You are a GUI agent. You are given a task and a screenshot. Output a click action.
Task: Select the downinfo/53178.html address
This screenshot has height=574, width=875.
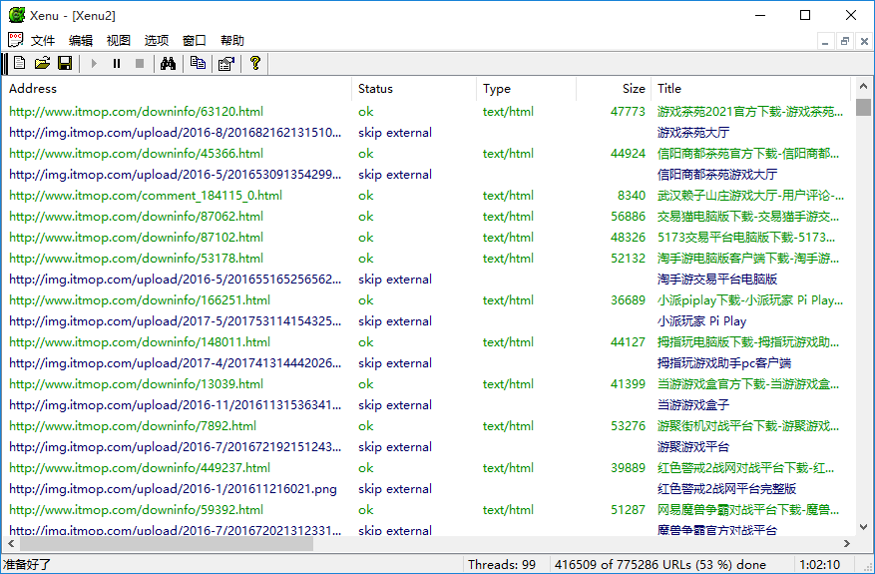tap(136, 258)
